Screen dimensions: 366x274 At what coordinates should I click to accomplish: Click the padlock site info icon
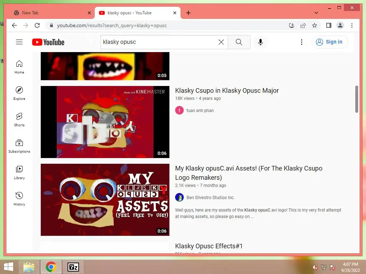pos(51,25)
